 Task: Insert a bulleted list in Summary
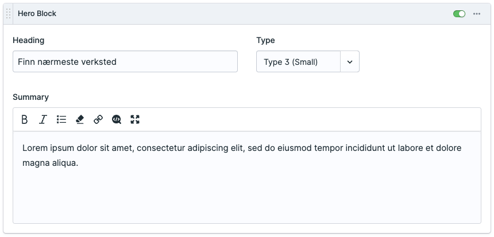[x=61, y=119]
